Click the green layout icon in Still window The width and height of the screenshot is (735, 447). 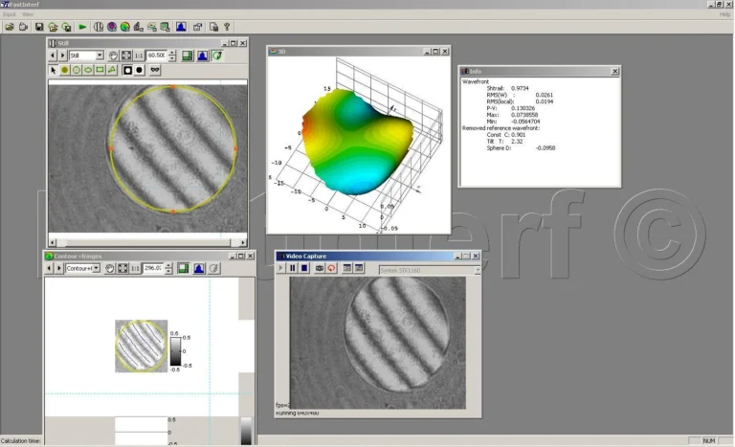187,56
